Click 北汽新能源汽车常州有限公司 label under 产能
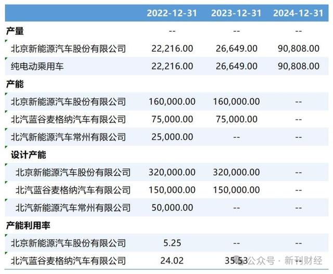333x274 pixels. point(68,137)
